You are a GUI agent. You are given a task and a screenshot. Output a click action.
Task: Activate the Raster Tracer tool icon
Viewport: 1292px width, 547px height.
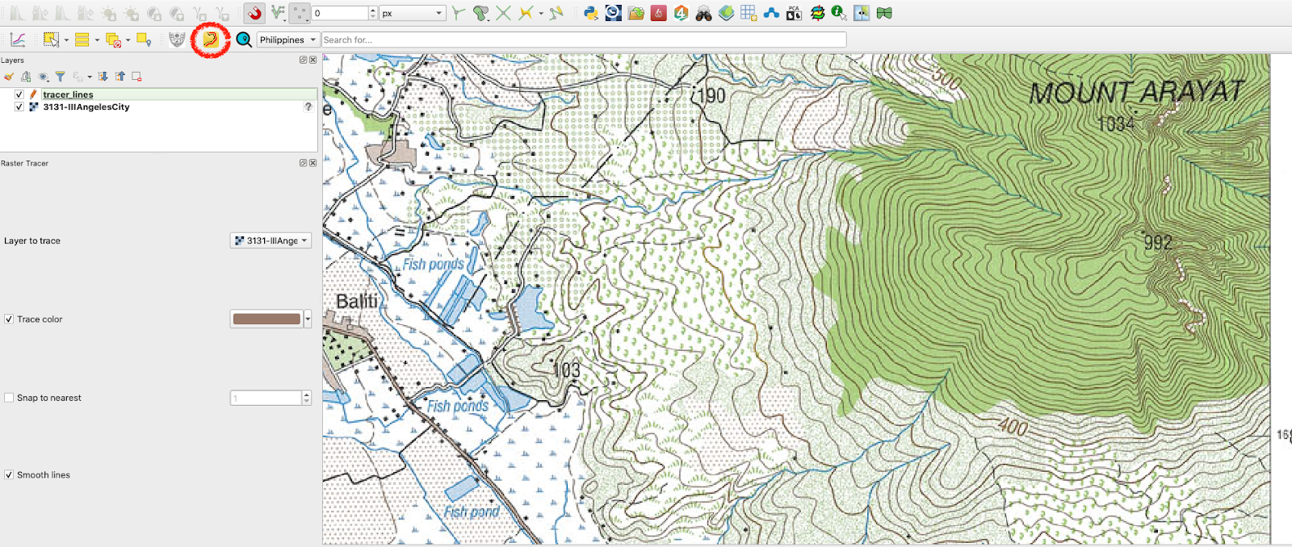coord(211,40)
